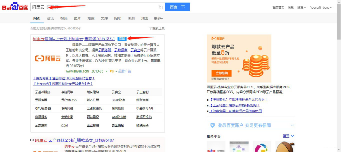Open the 安全情报 link
Viewport: 341px width, 152px height.
[118, 125]
